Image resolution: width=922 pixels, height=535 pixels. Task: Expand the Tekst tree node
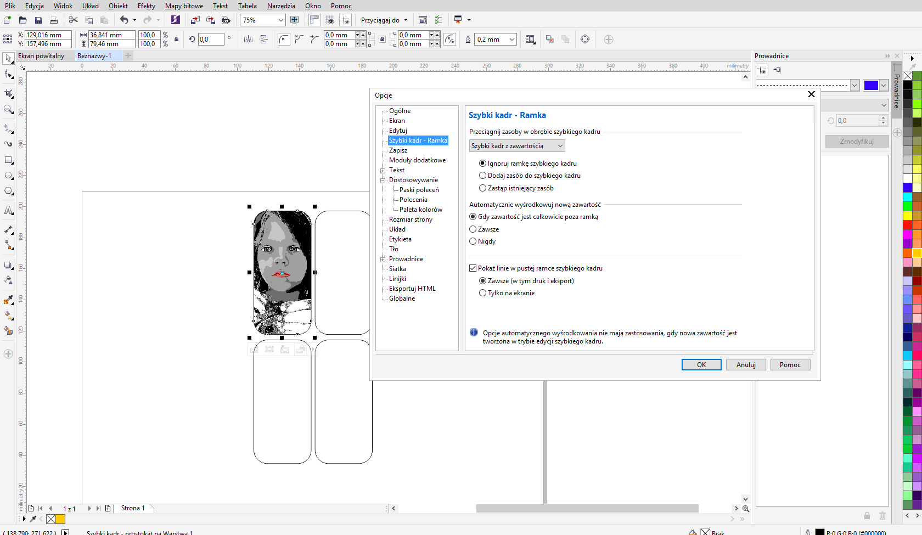pos(383,171)
